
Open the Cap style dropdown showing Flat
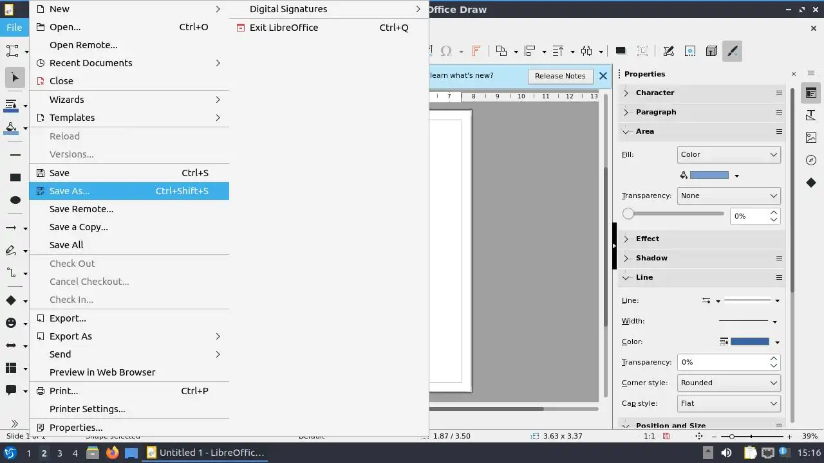coord(729,403)
